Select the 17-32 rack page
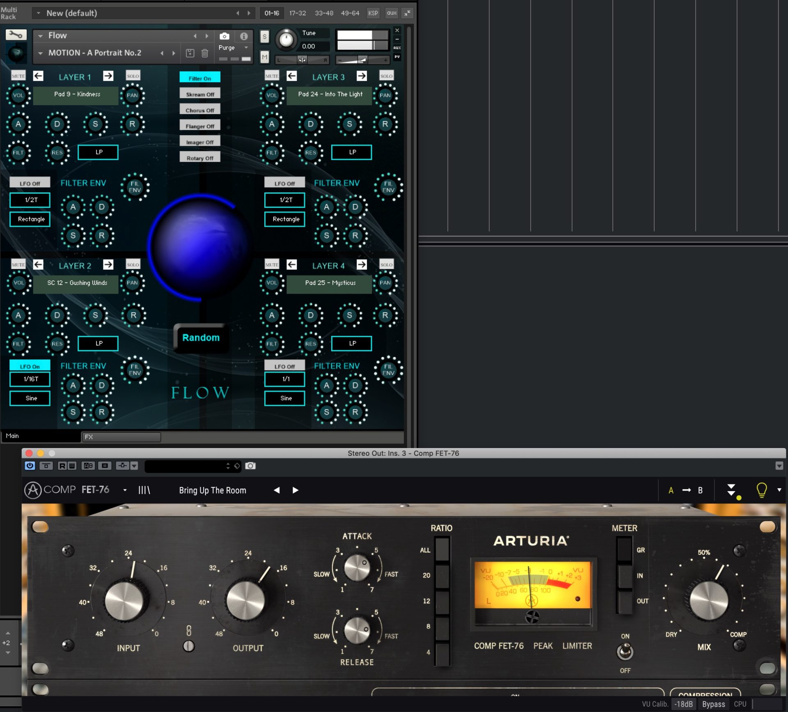 [x=297, y=13]
